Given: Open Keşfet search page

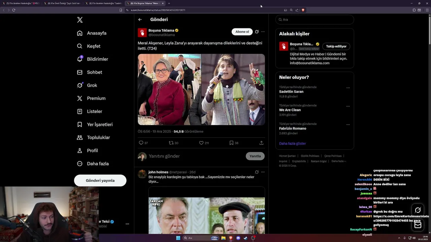Looking at the screenshot, I should (x=89, y=46).
